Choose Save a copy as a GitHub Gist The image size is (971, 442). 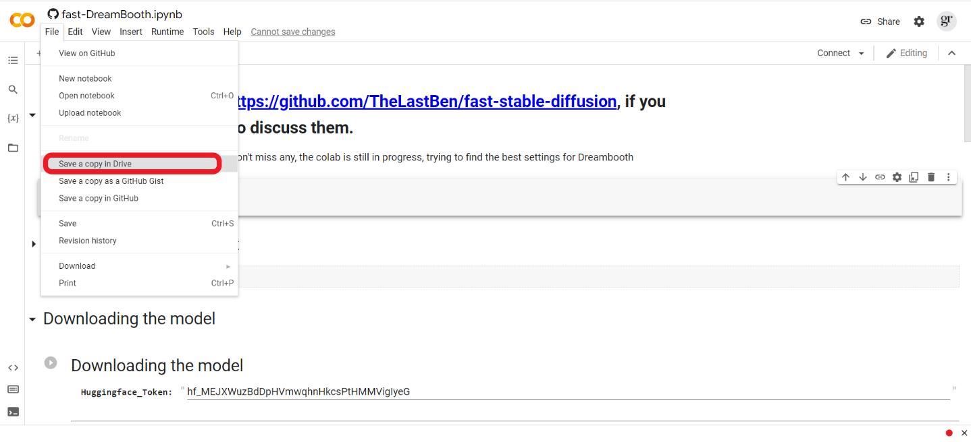click(x=139, y=181)
